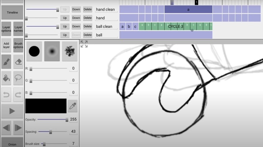Select large frame 'c' on ball clean layer
Image resolution: width=263 pixels, height=147 pixels.
(x=135, y=27)
